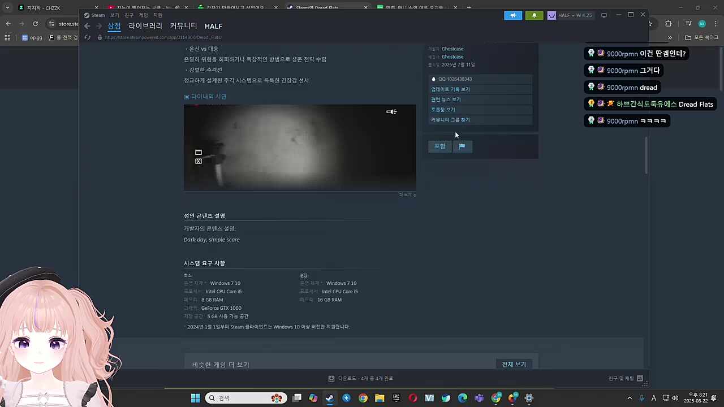Open Opera browser from the taskbar
The height and width of the screenshot is (407, 724).
pos(413,398)
